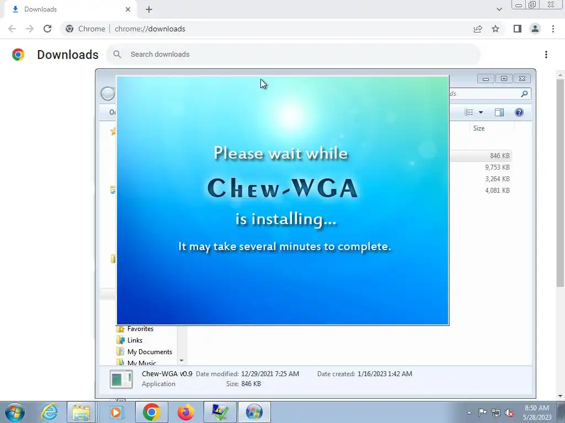Viewport: 565px width, 423px height.
Task: Focus the Search downloads field
Action: point(294,55)
